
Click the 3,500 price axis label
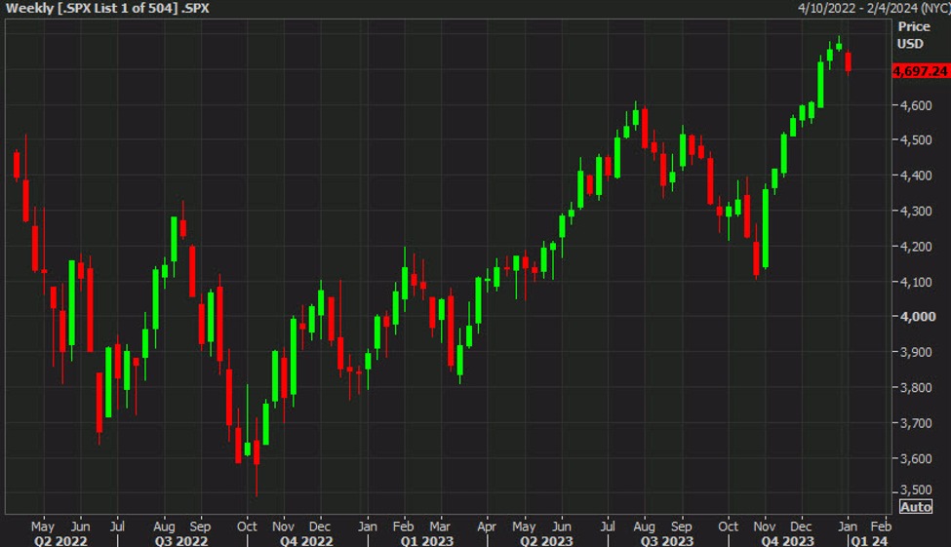pyautogui.click(x=914, y=489)
